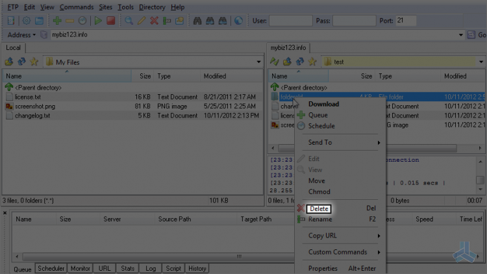
Task: Click the red X Delete toolbar icon
Action: pos(154,21)
